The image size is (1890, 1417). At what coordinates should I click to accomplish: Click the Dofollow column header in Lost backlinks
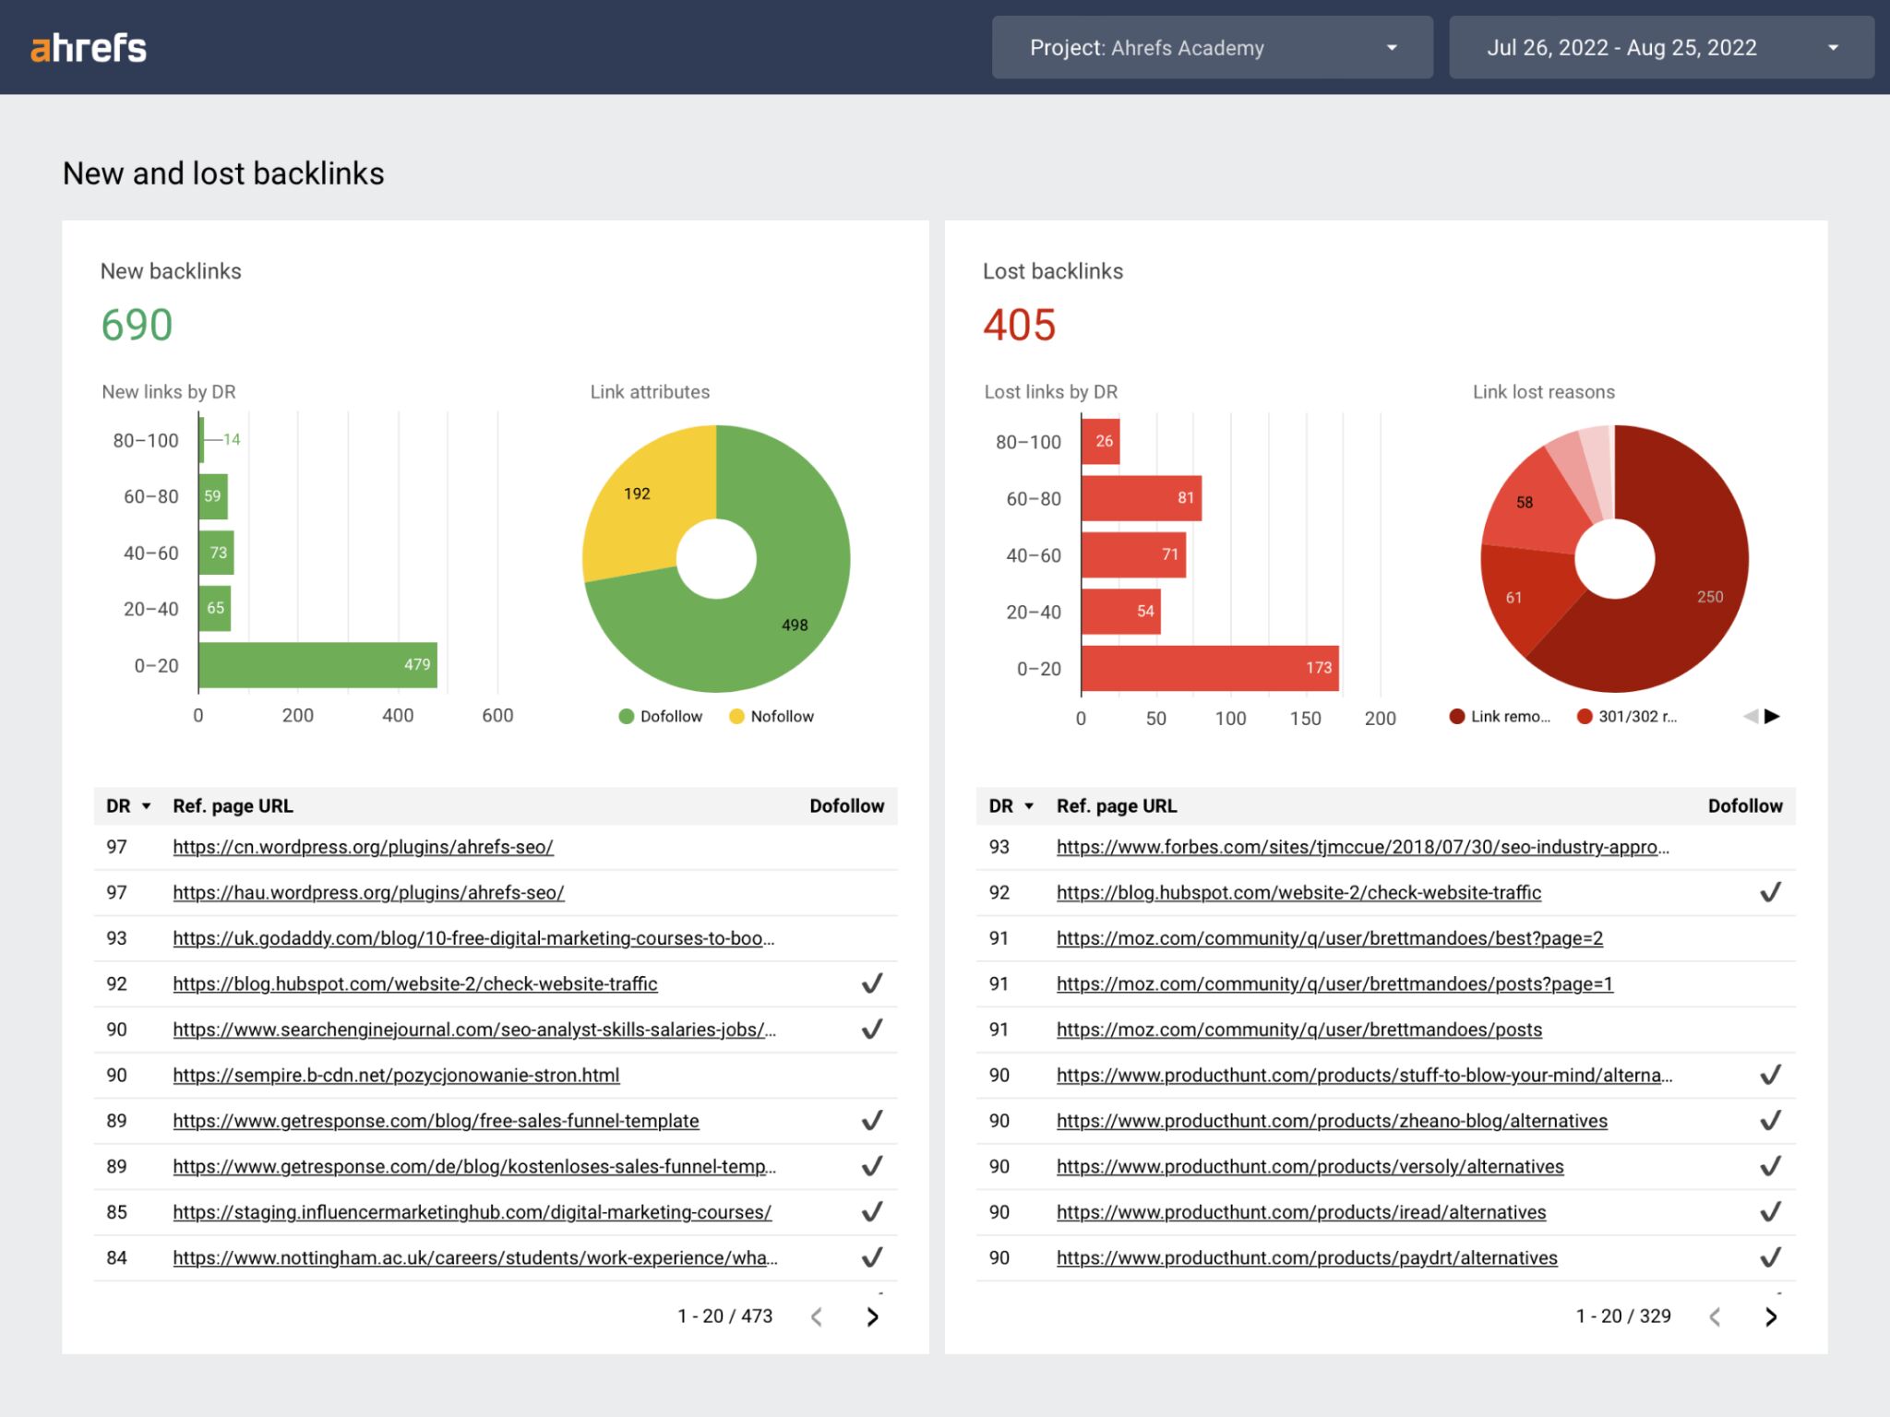point(1744,805)
